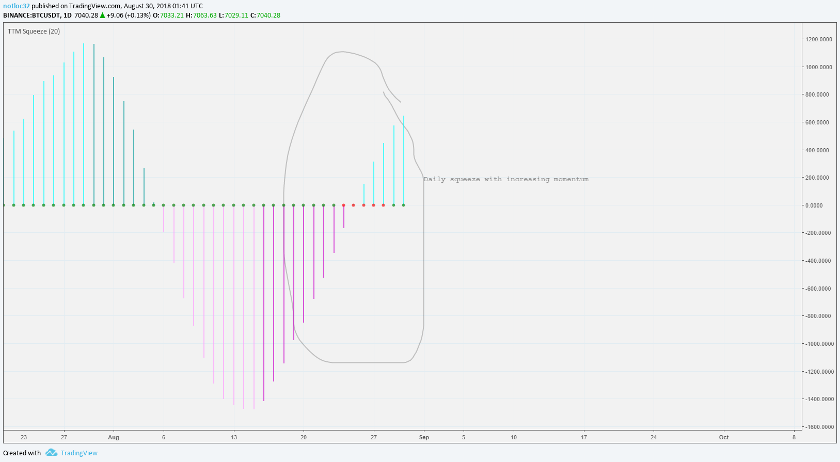Image resolution: width=840 pixels, height=462 pixels.
Task: Select the TTM Squeeze (20) indicator label
Action: coord(34,31)
